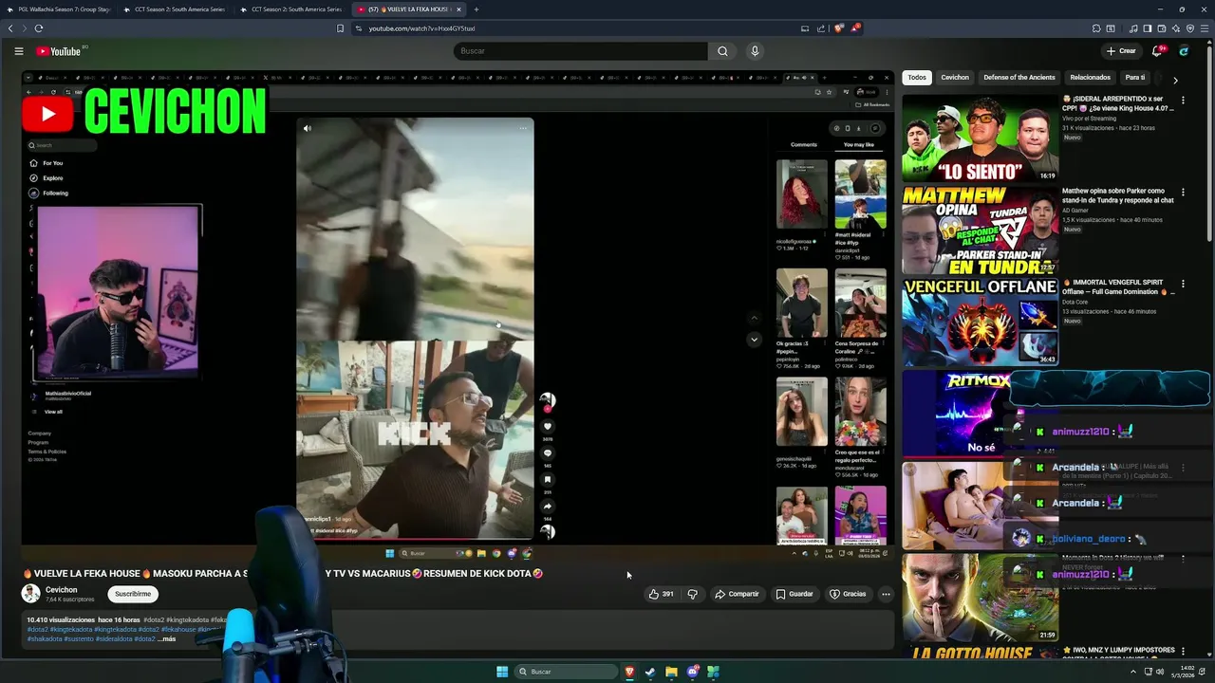1215x683 pixels.
Task: Open options menu for IWO, MNZ Y LUMPY video
Action: (x=1183, y=652)
